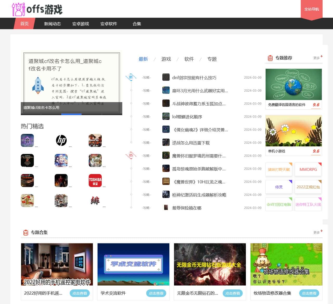Open 安卓软件 in the navigation bar

[108, 24]
